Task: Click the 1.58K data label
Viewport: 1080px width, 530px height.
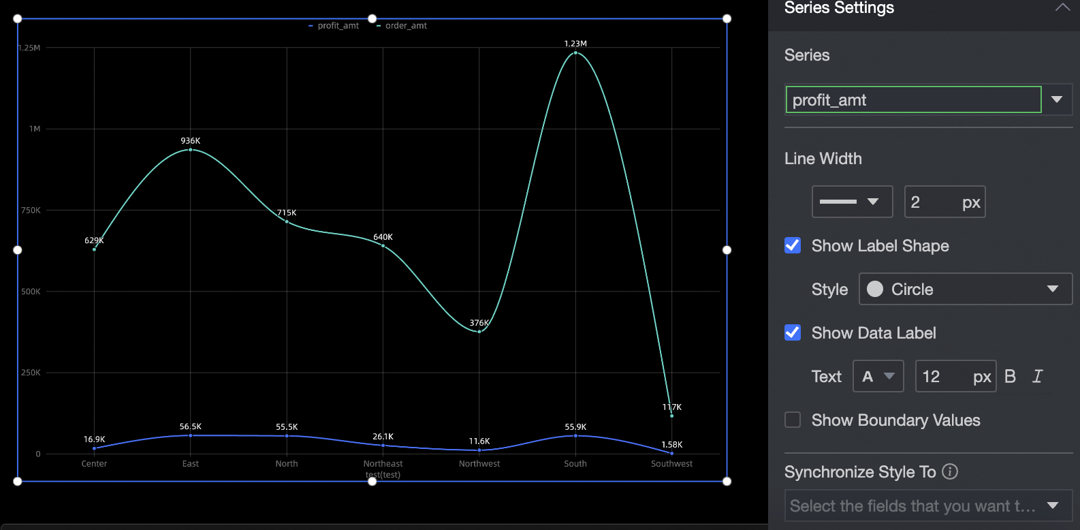Action: (672, 445)
